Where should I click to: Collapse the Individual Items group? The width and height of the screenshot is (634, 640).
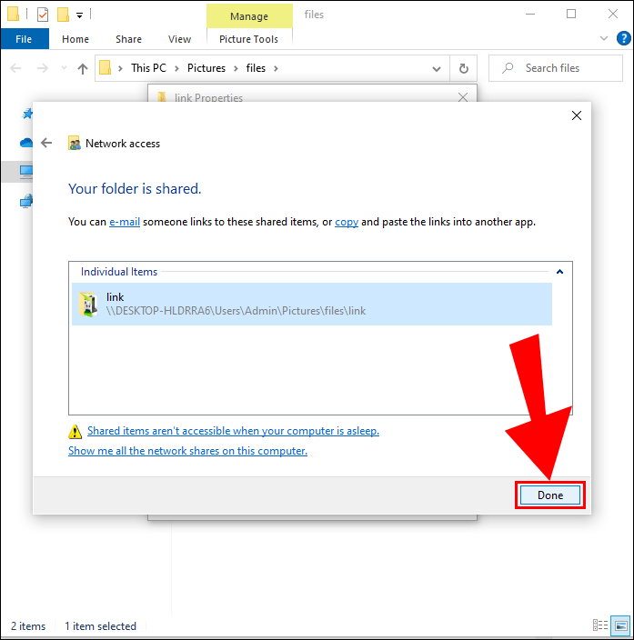[559, 272]
